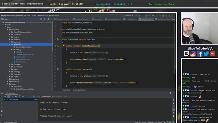
Task: Switch to the StatusTest.php editor tab
Action: pyautogui.click(x=146, y=19)
